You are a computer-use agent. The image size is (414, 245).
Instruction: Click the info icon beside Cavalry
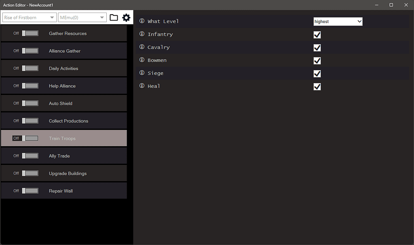[x=141, y=47]
